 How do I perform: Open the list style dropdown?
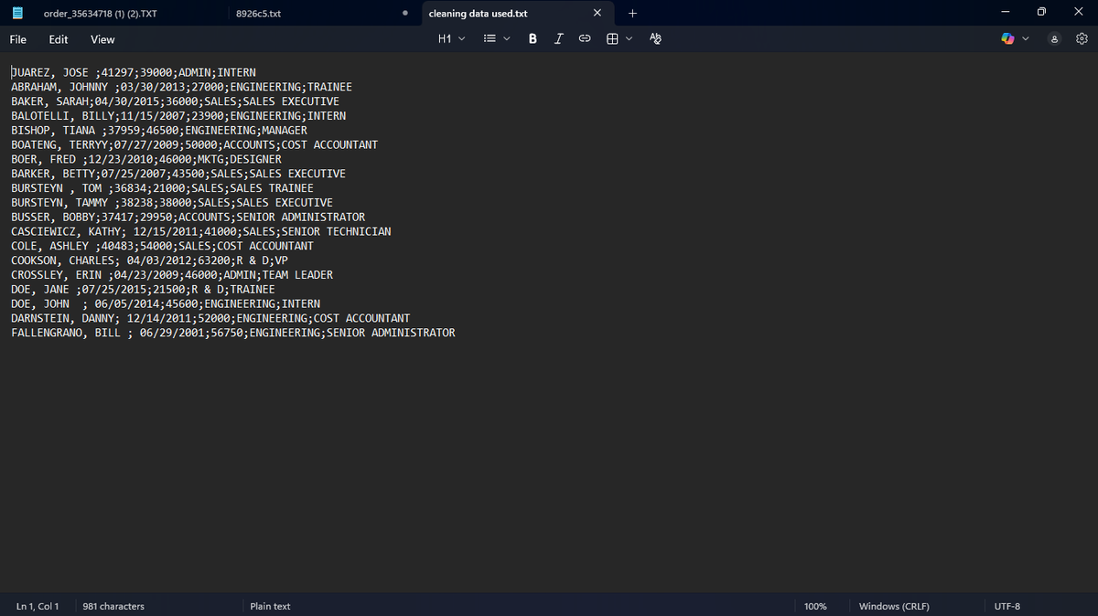coord(496,39)
